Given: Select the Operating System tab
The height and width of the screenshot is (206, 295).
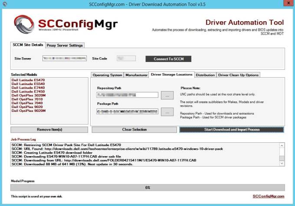Looking at the screenshot, I should click(107, 75).
